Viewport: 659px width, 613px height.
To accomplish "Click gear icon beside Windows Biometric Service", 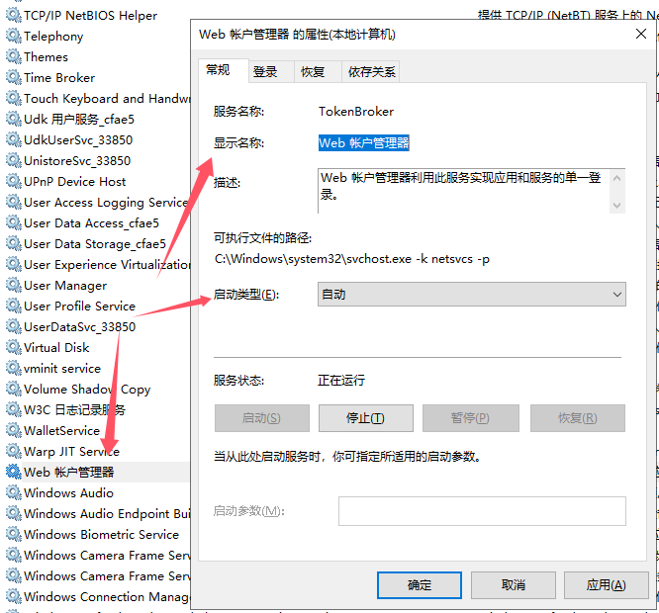I will tap(13, 535).
